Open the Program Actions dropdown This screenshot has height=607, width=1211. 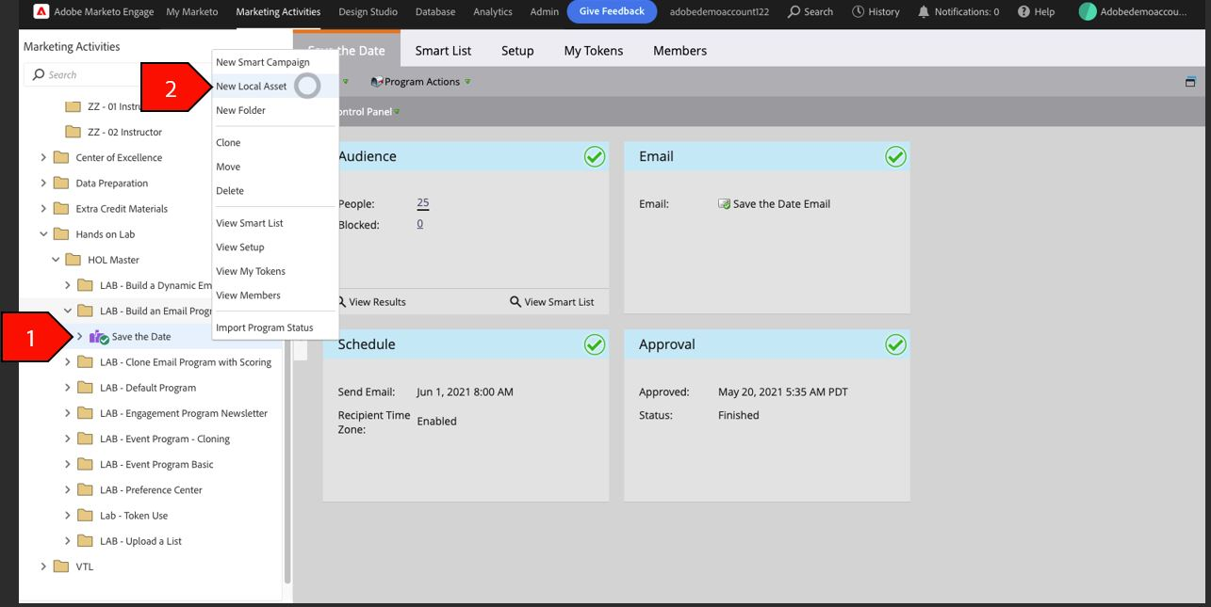pos(421,82)
